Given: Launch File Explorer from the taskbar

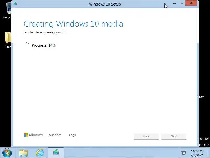Looking at the screenshot, I should tap(23, 153).
